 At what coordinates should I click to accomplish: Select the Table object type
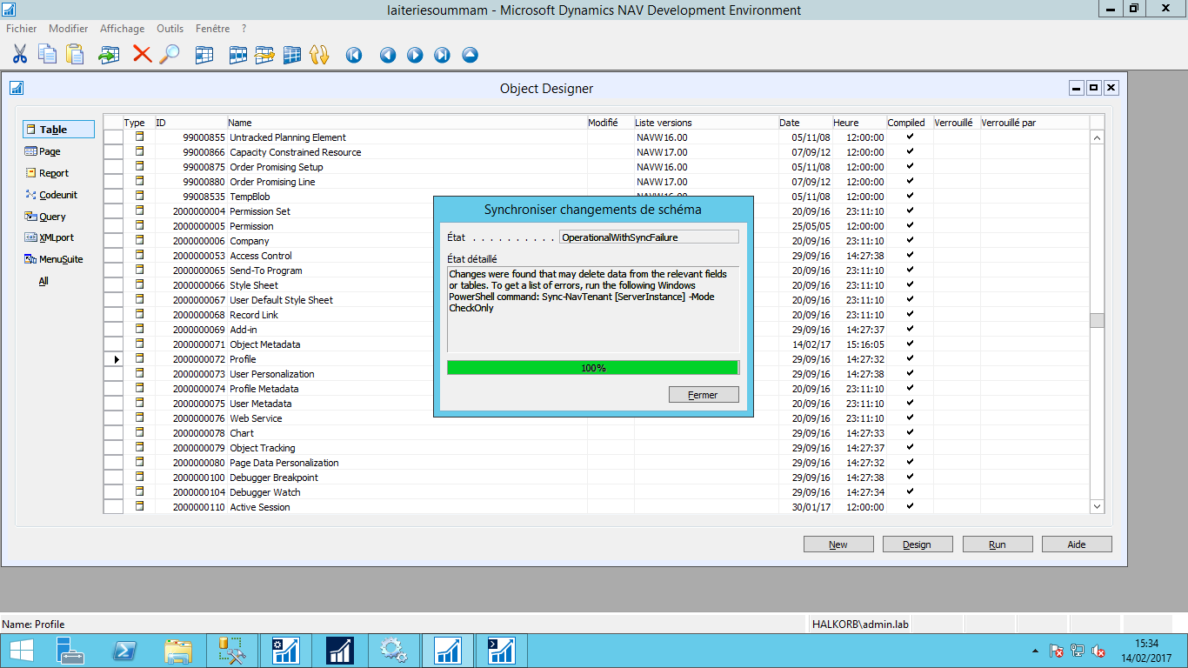pos(57,130)
